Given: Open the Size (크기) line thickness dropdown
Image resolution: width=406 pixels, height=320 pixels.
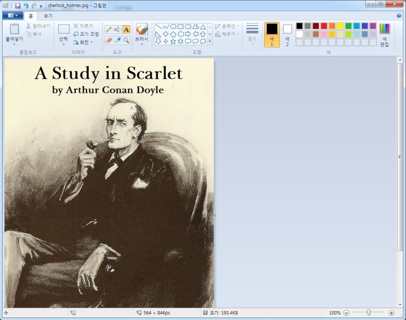Looking at the screenshot, I should click(252, 34).
